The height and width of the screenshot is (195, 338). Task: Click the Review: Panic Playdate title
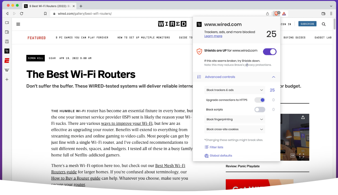pos(243,166)
